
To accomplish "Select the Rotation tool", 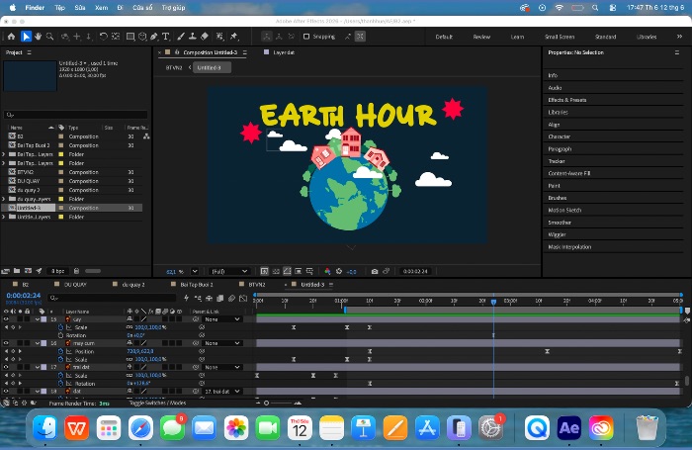I will [x=103, y=37].
